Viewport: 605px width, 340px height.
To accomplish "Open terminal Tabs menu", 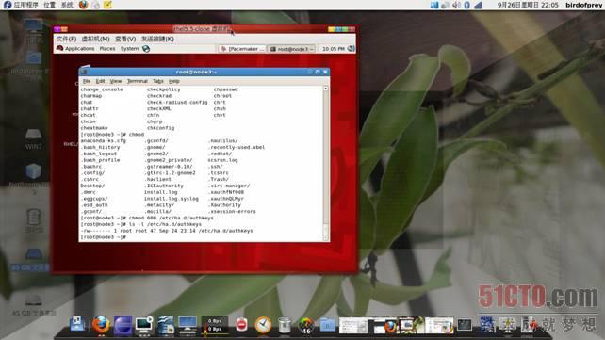I will (158, 81).
